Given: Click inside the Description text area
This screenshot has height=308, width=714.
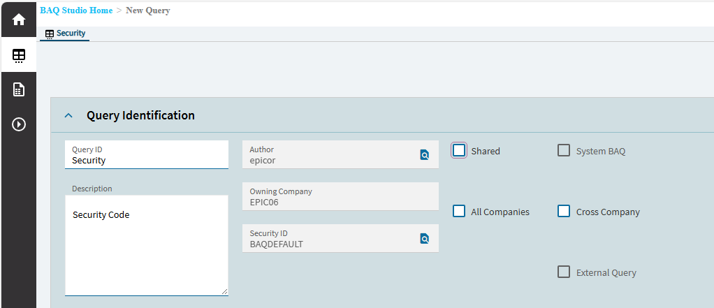Looking at the screenshot, I should (147, 246).
